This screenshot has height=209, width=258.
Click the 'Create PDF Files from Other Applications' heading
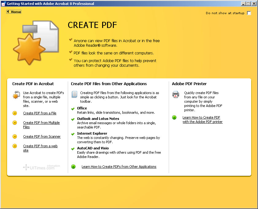(109, 84)
